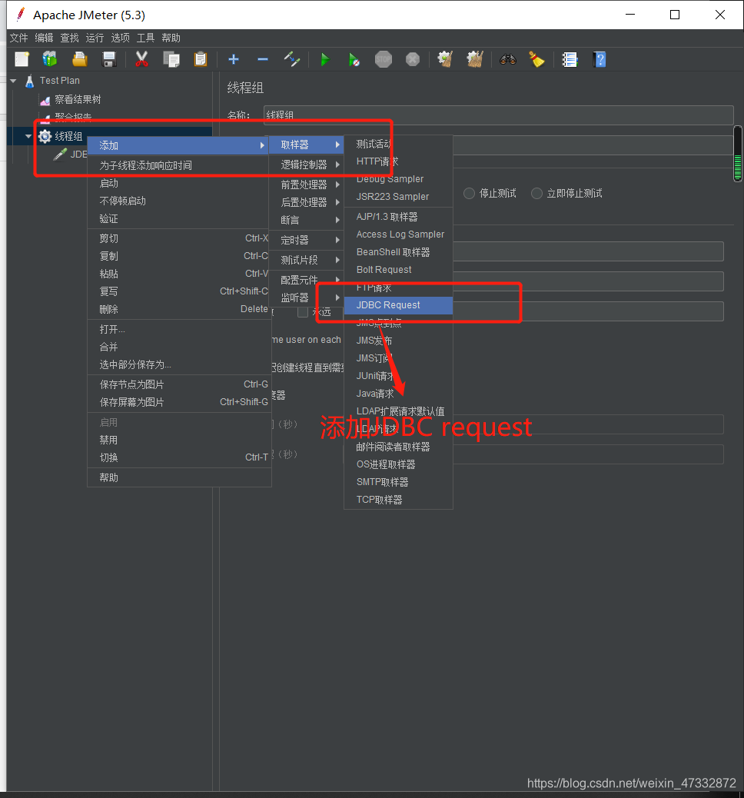The image size is (744, 798).
Task: Click the Open file folder icon
Action: click(x=79, y=59)
